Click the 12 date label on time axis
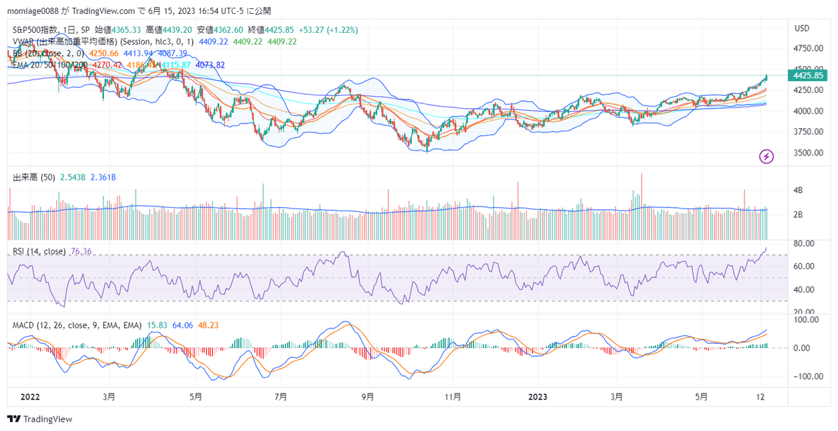 click(760, 397)
